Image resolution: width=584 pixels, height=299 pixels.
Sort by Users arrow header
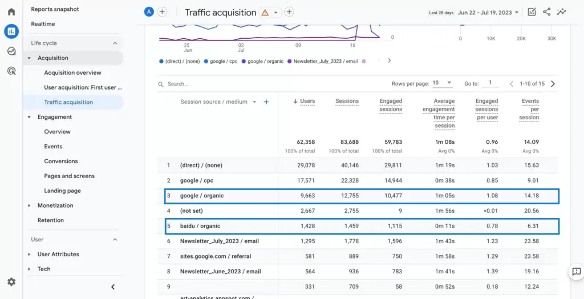coord(304,101)
